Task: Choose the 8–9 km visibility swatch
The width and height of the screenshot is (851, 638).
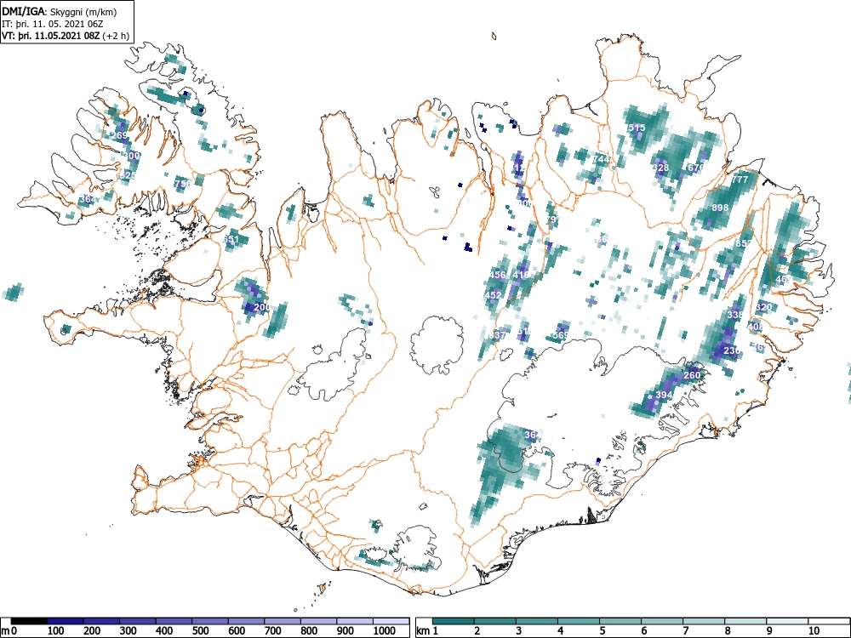Action: [745, 621]
